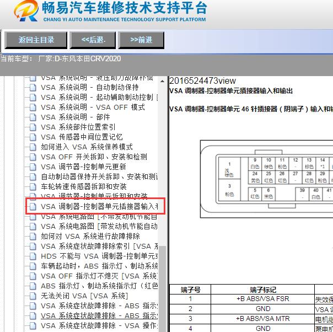Open 如何对 VSA 系统进行故障排除
Image resolution: width=333 pixels, height=332 pixels.
tap(90, 236)
